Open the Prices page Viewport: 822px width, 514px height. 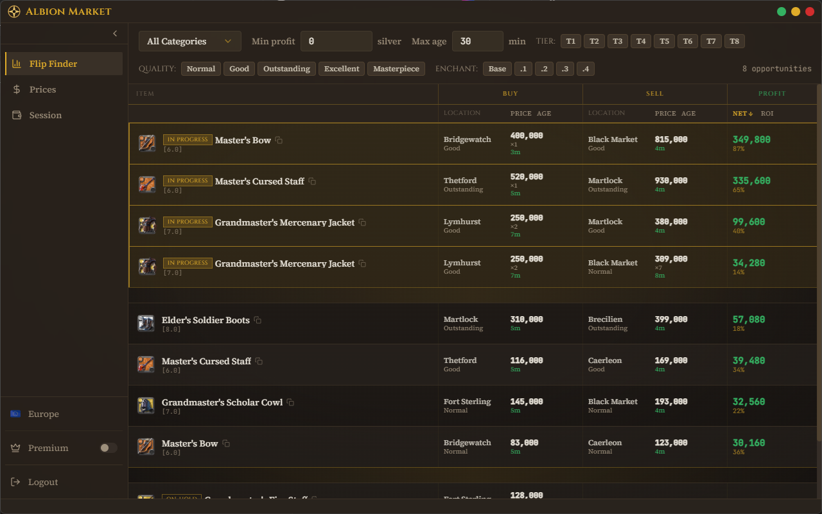(64, 89)
